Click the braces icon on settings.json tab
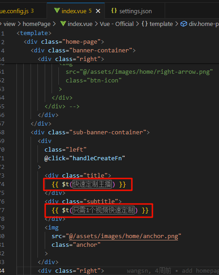 coord(114,11)
